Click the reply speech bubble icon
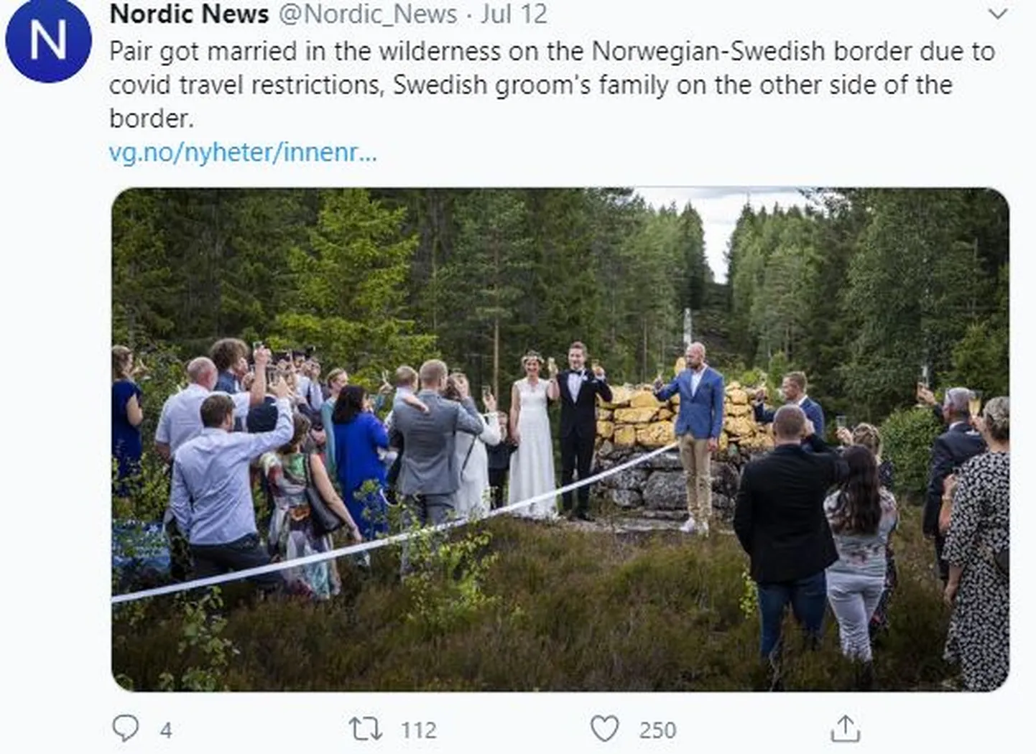1036x754 pixels. tap(126, 729)
